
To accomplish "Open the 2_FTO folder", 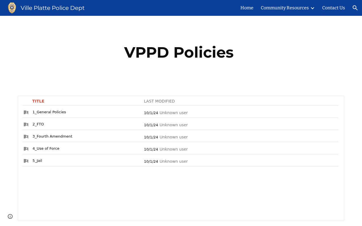I will point(38,124).
